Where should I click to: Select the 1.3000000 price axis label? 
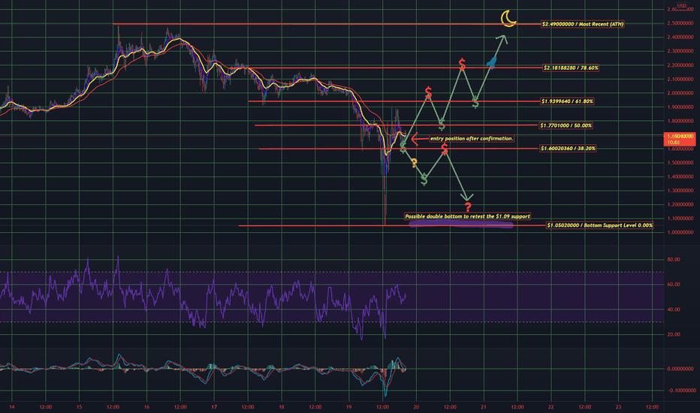pos(680,190)
